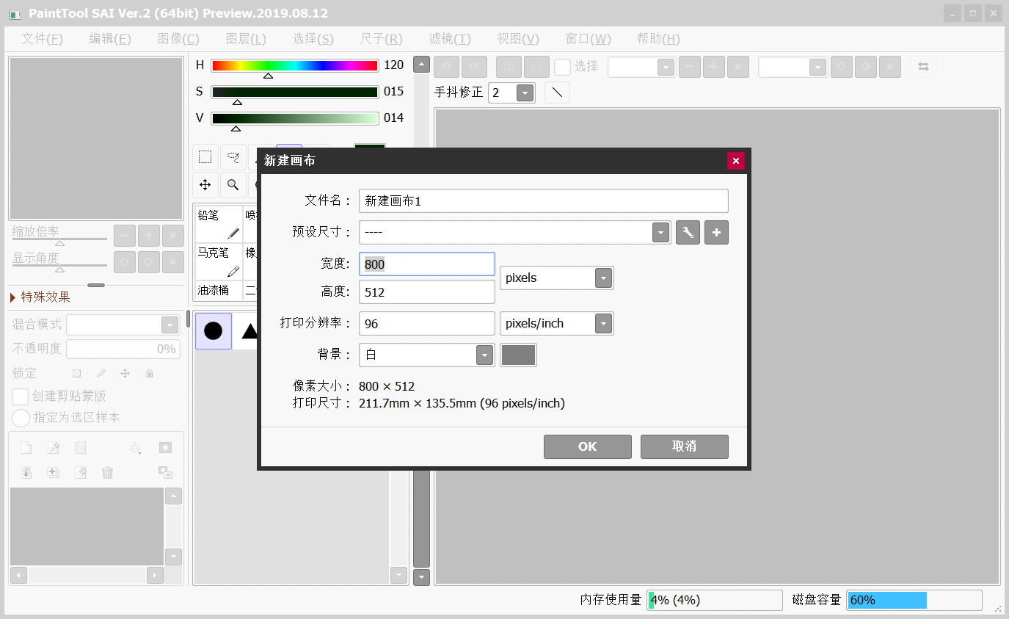Viewport: 1009px width, 619px height.
Task: Toggle the 选择 checkbox in toolbar
Action: [562, 67]
